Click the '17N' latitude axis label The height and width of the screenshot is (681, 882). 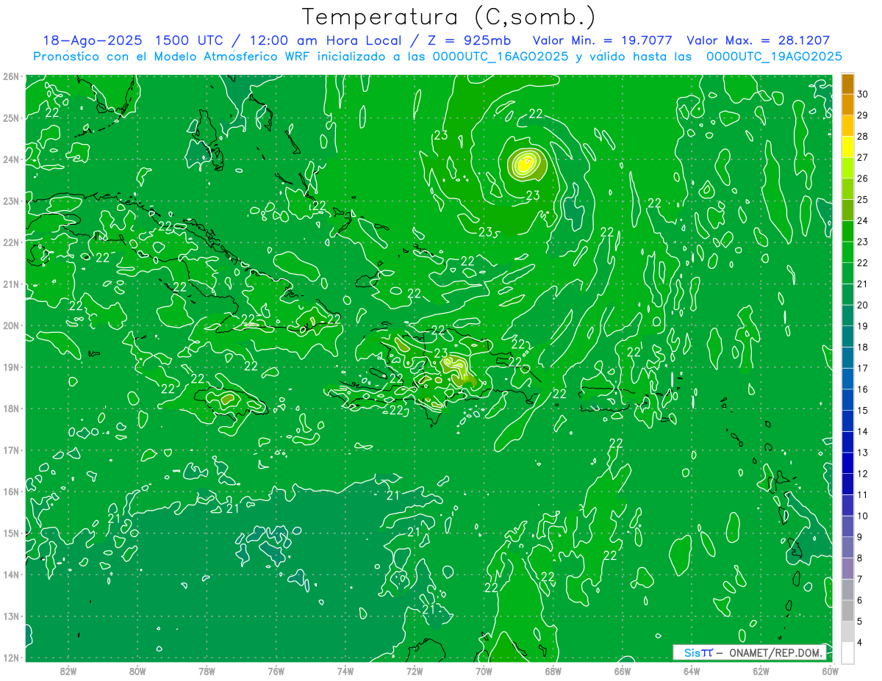pyautogui.click(x=11, y=450)
